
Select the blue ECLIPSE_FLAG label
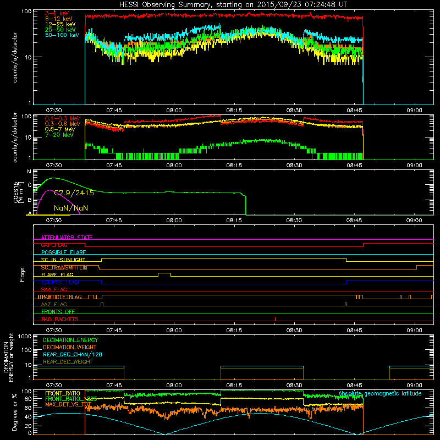tap(60, 282)
